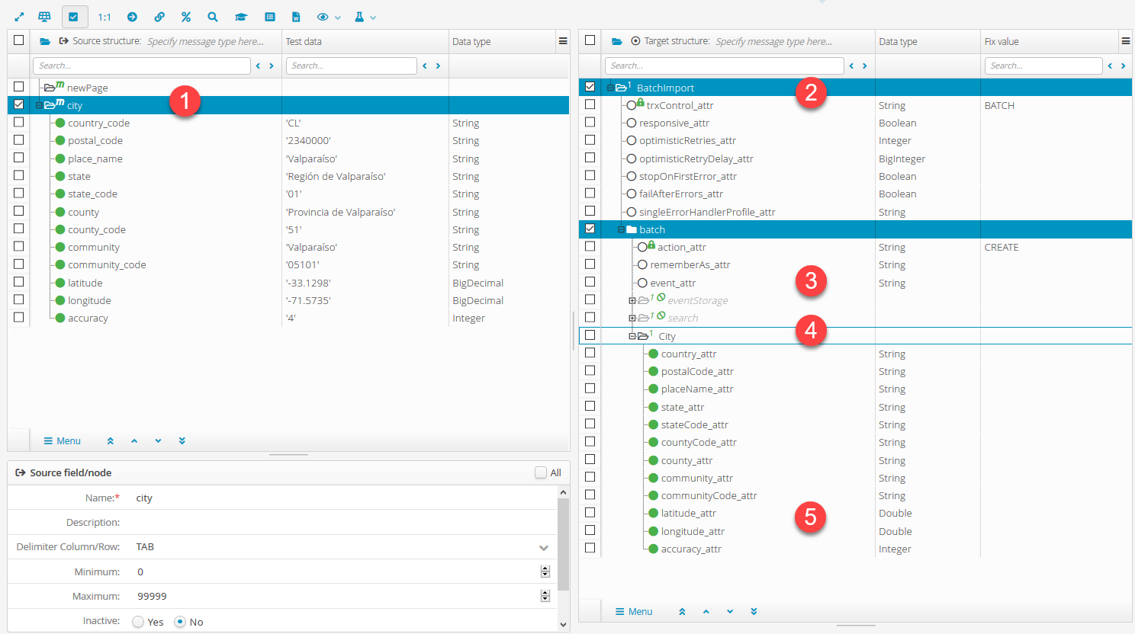Check the postal_code field checkbox
Screen dimensions: 1135x634
coord(19,140)
